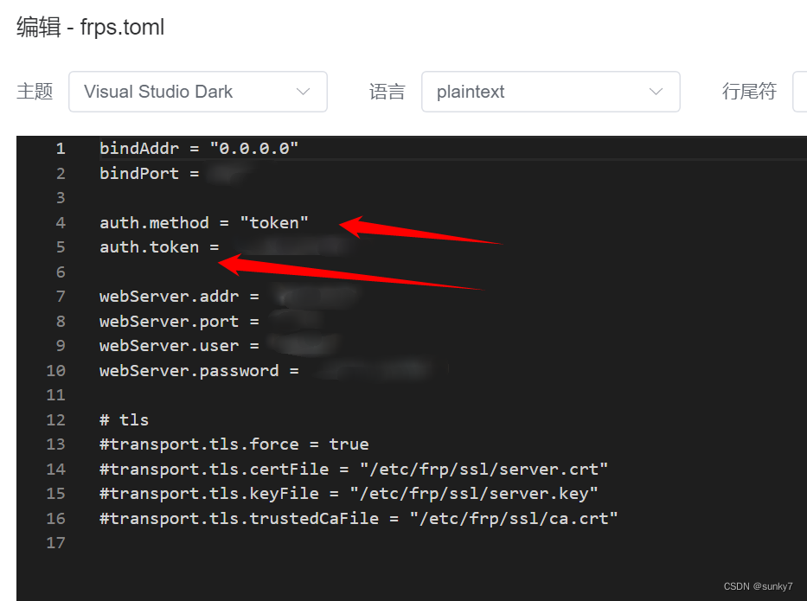The height and width of the screenshot is (601, 807).
Task: Open the plaintext language dropdown
Action: [x=550, y=92]
